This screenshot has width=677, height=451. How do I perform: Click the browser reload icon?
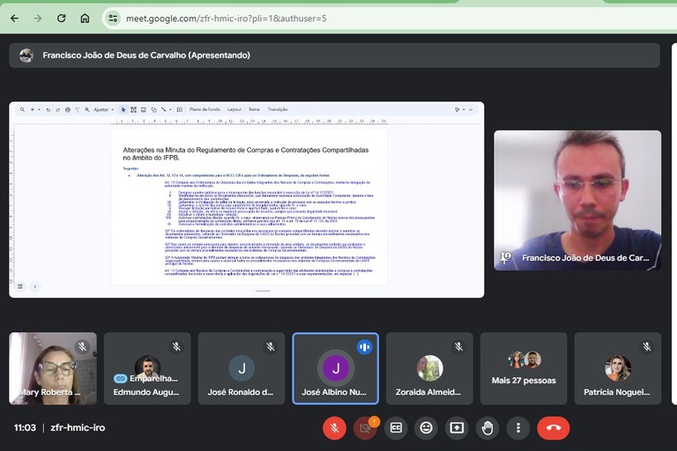pos(61,18)
